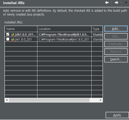The height and width of the screenshot is (120, 129).
Task: Click the jre1.8.0_201 location path cell
Action: click(x=64, y=39)
